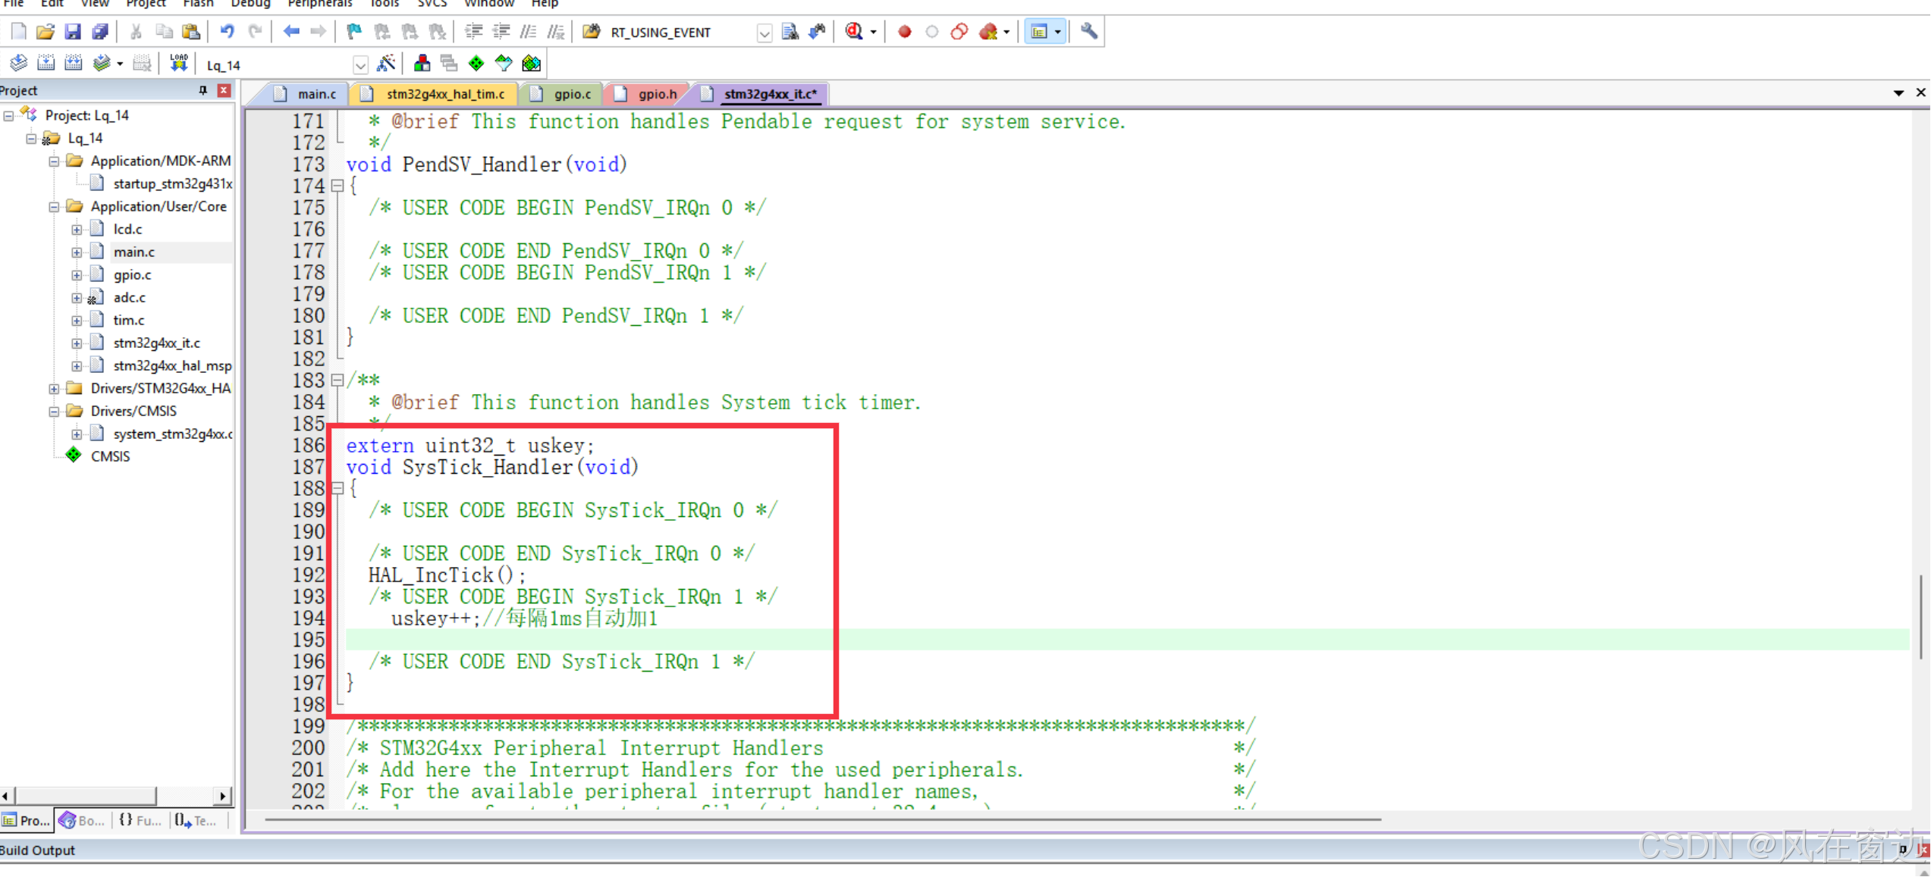Open the Lq_14 target dropdown
Viewport: 1931px width, 877px height.
(360, 65)
